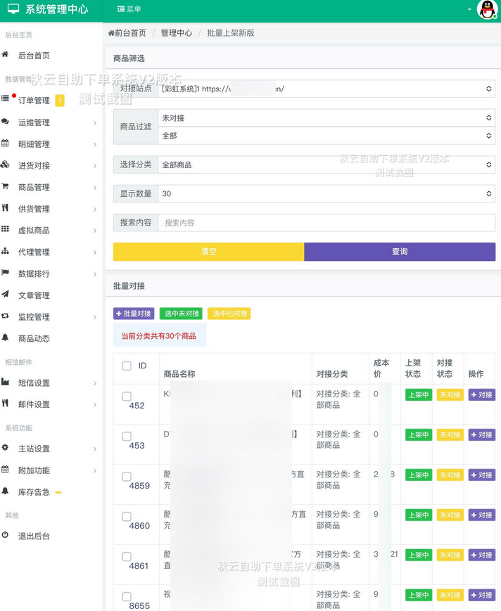Click the yellow badge on 订单管理
The image size is (501, 611).
click(60, 101)
